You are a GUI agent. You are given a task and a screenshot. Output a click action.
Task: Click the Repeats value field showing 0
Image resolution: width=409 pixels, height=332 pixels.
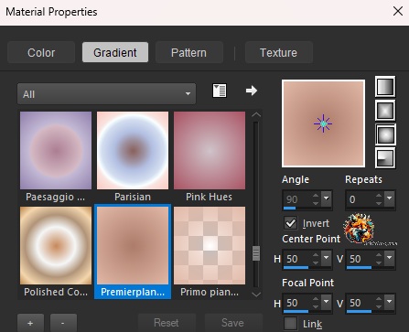361,199
